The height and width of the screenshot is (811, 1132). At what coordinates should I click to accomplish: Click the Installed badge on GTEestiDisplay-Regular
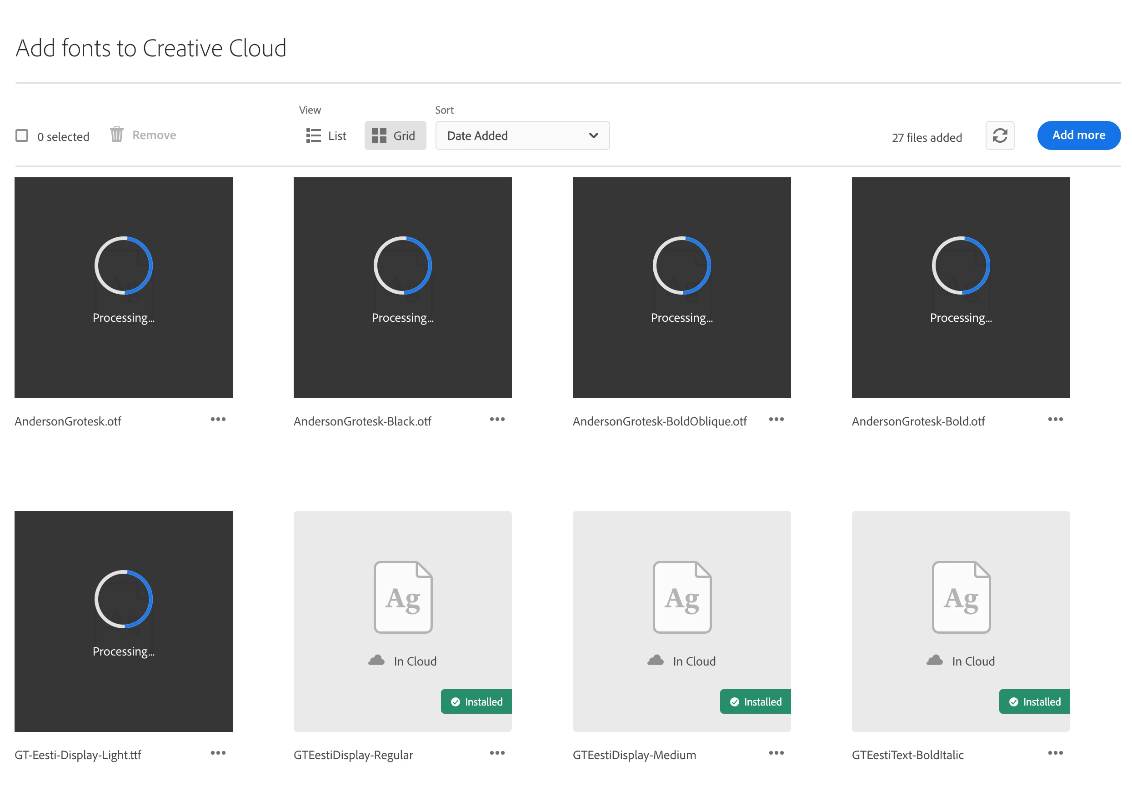[476, 701]
